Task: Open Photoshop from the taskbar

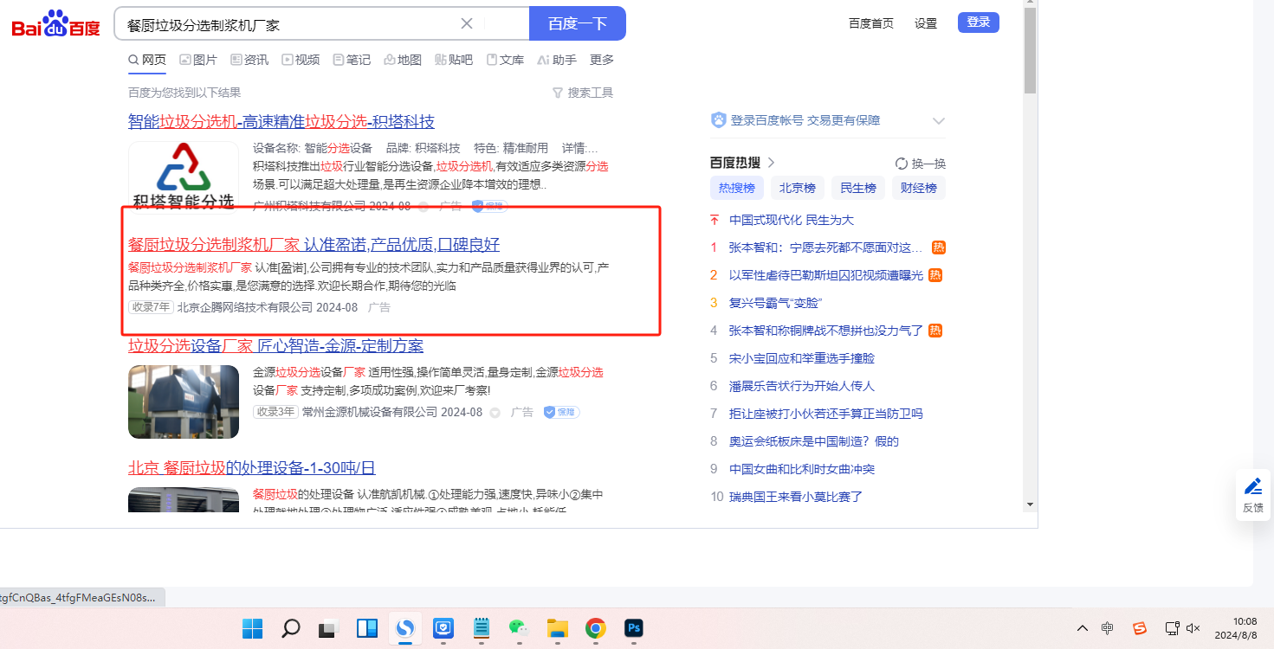Action: [634, 628]
